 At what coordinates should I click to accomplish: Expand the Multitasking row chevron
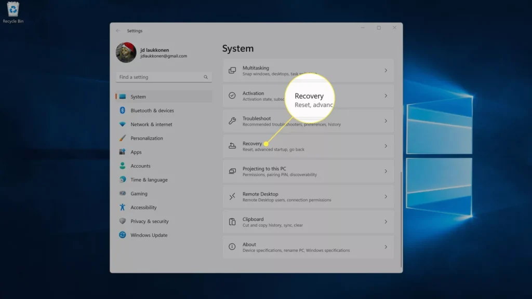pyautogui.click(x=386, y=71)
